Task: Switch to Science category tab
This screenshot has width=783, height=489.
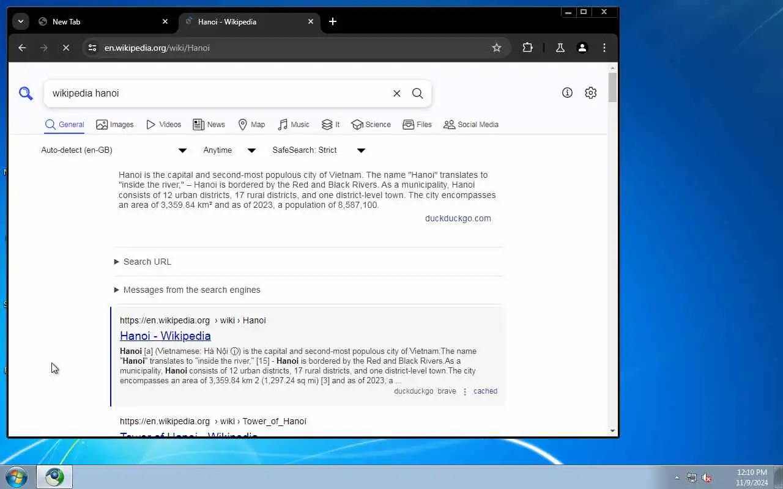Action: point(371,125)
